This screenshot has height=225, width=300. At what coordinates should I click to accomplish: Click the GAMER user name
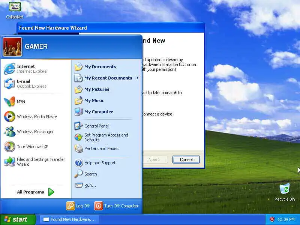point(36,46)
